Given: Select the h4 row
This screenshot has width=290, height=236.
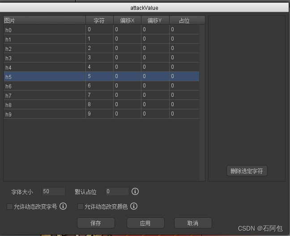Looking at the screenshot, I should 102,67.
